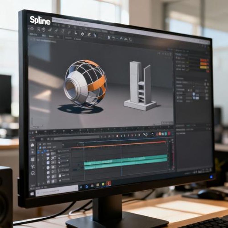Click the orange color swatch in the properties panel
228x228 pixels.
204,63
